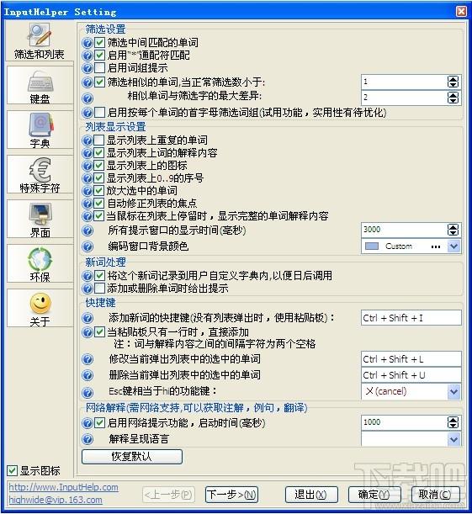Select the 筛选和列表 magnifier icon

pos(40,34)
